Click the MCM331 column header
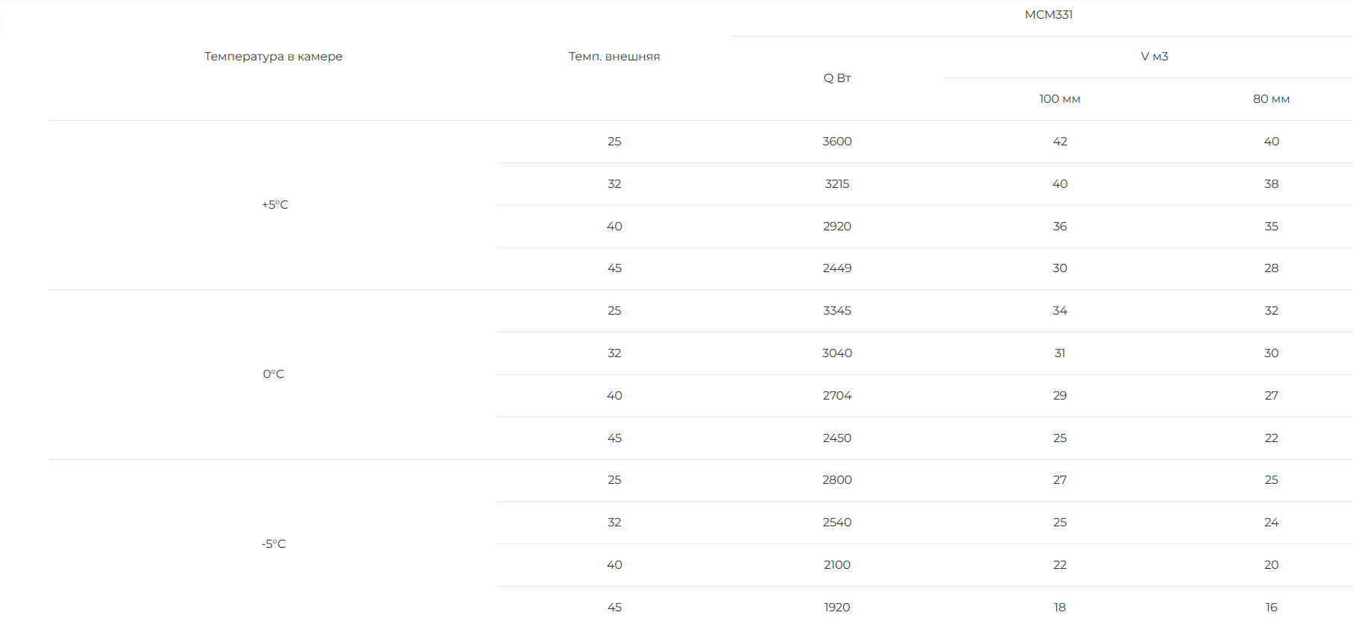1353x627 pixels. 1048,15
